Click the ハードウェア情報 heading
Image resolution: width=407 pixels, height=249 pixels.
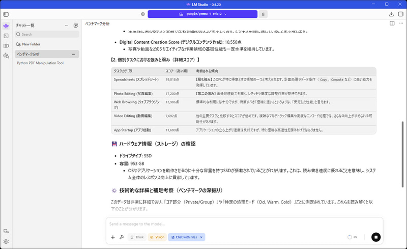tap(157, 144)
